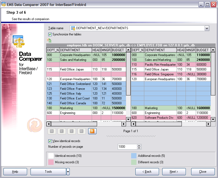The image size is (218, 178).
Task: Click the Tools button
Action: pos(48,172)
